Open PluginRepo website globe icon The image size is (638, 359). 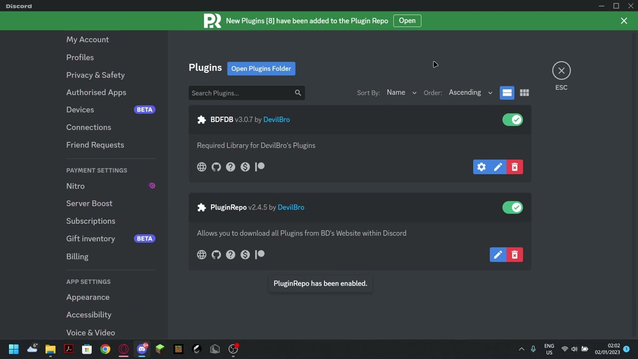(x=201, y=255)
